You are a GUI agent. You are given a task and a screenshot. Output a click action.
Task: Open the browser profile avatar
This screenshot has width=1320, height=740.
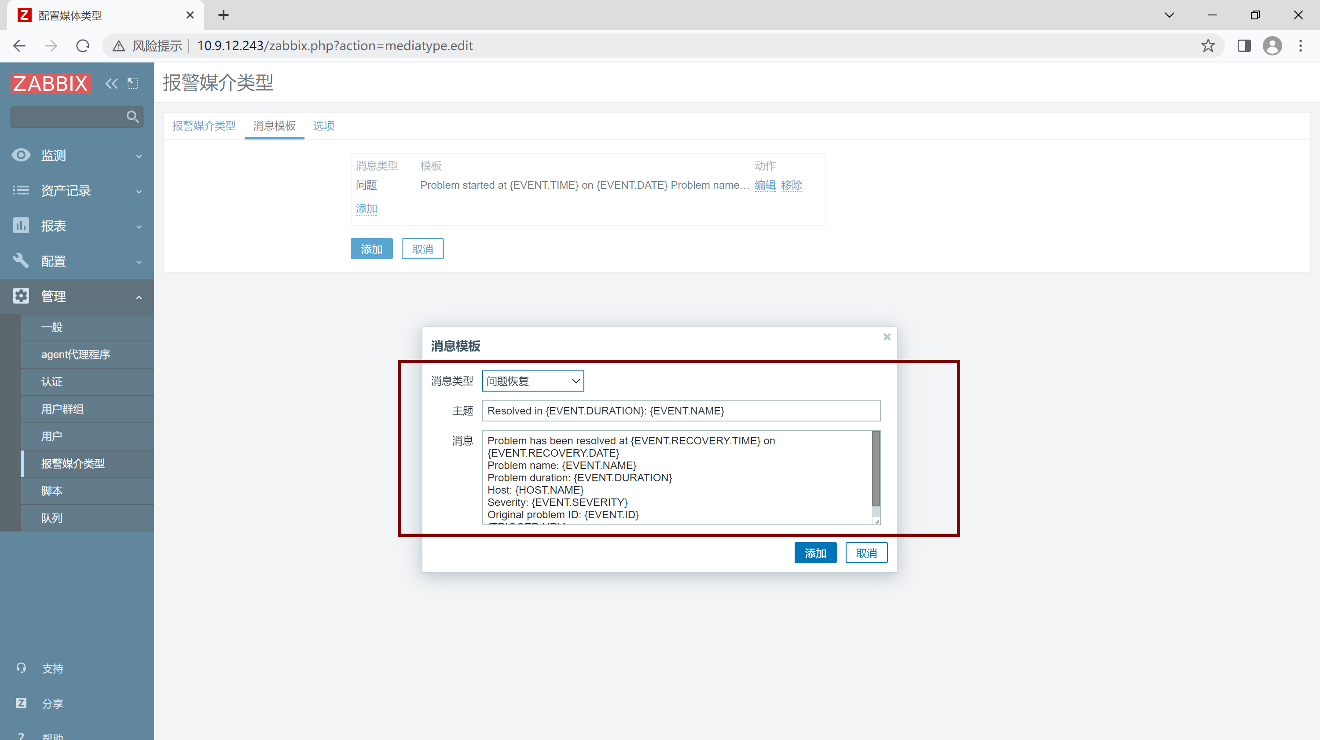pyautogui.click(x=1272, y=46)
